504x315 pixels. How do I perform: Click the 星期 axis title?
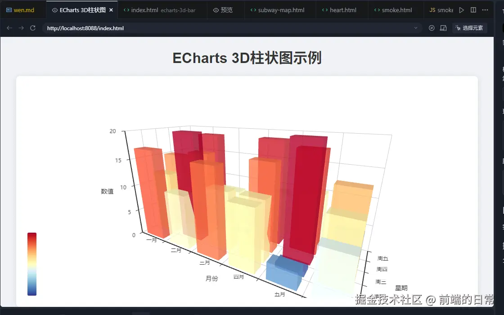coord(401,288)
